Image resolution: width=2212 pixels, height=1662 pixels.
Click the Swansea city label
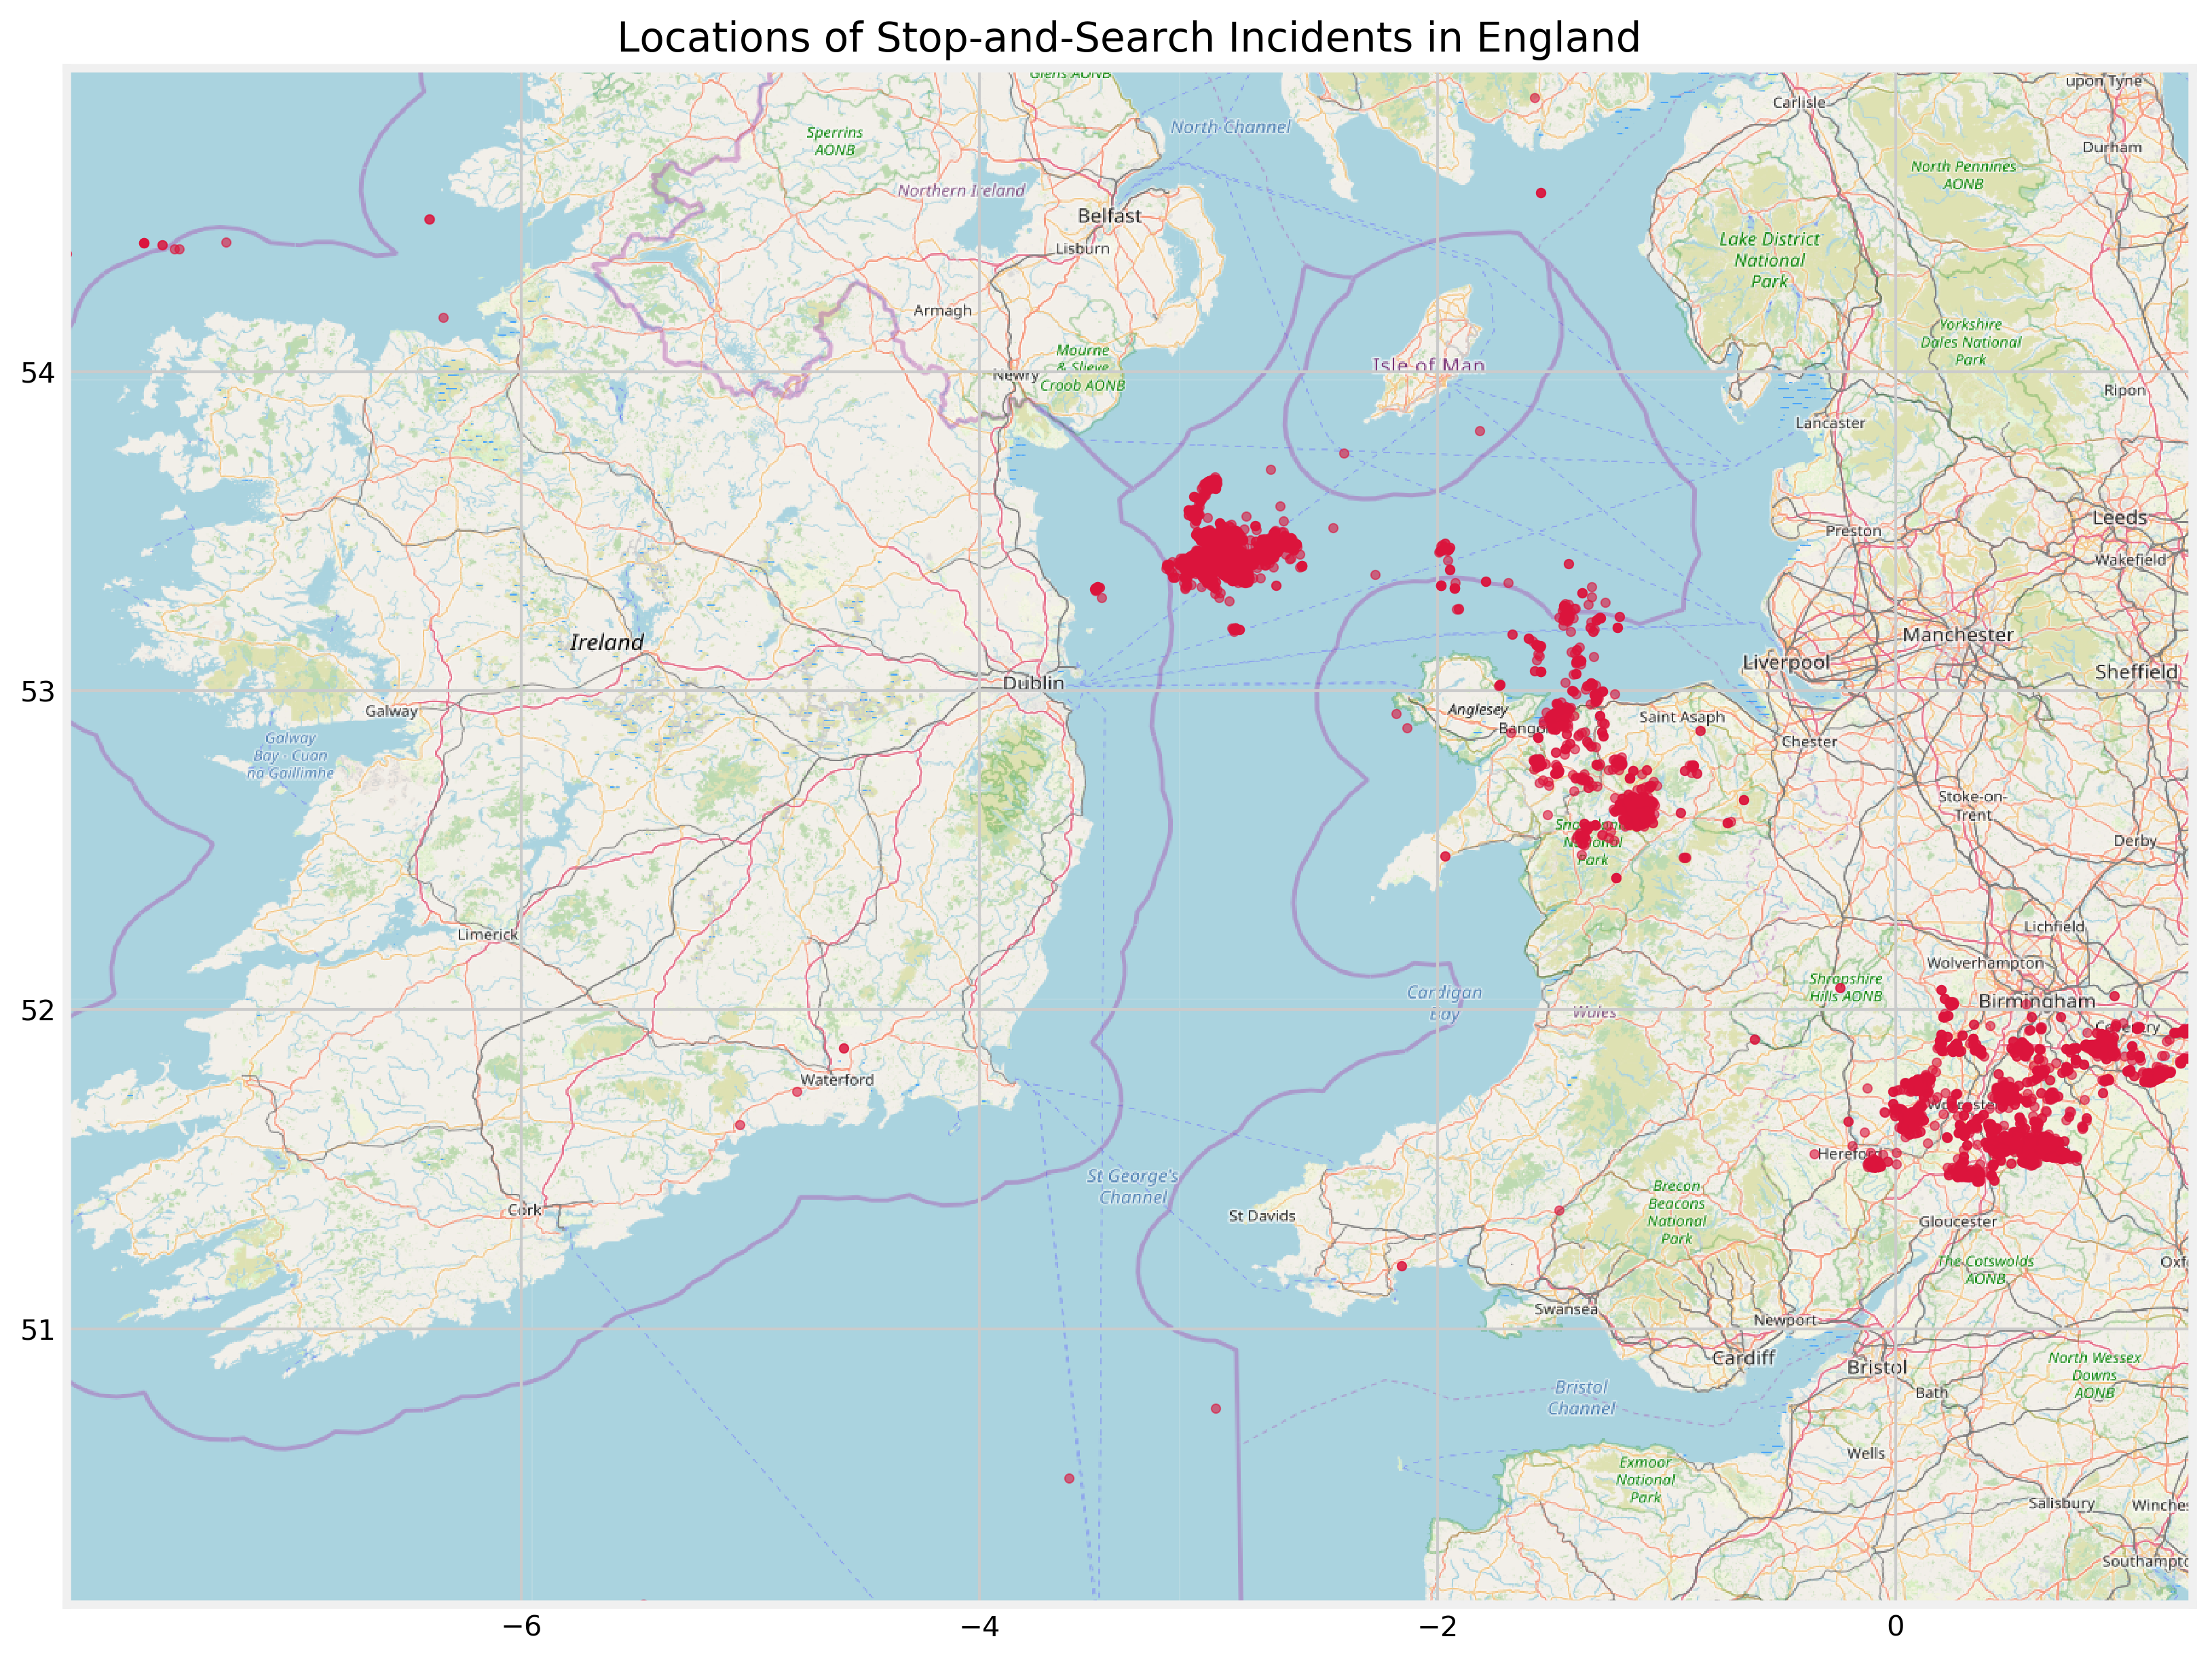(x=1566, y=1309)
